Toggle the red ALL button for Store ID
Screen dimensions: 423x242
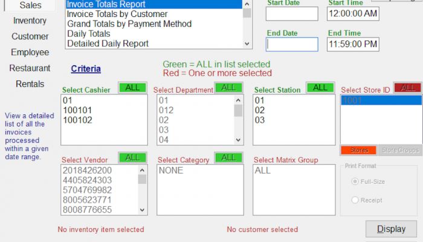pyautogui.click(x=408, y=88)
